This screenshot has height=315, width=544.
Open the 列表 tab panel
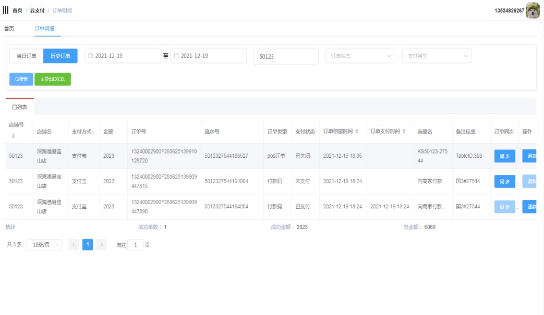click(20, 107)
